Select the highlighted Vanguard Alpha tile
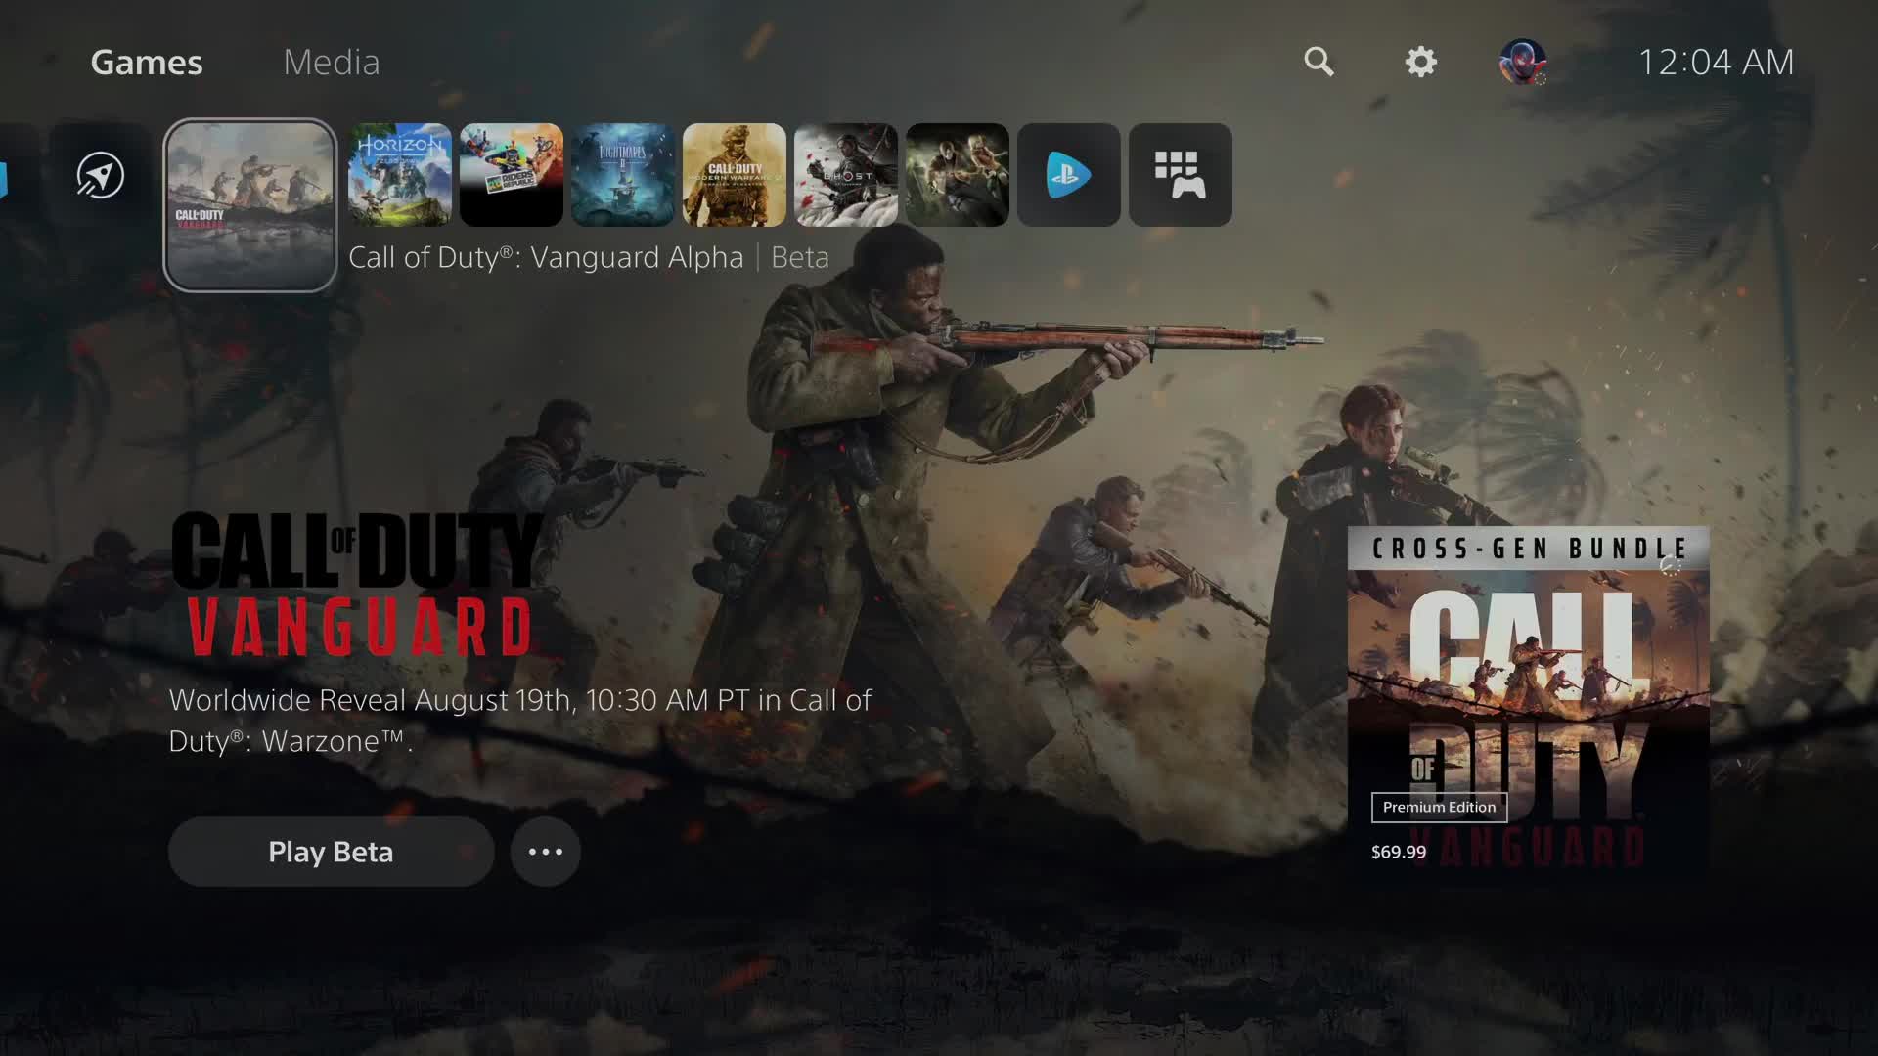 pyautogui.click(x=250, y=205)
